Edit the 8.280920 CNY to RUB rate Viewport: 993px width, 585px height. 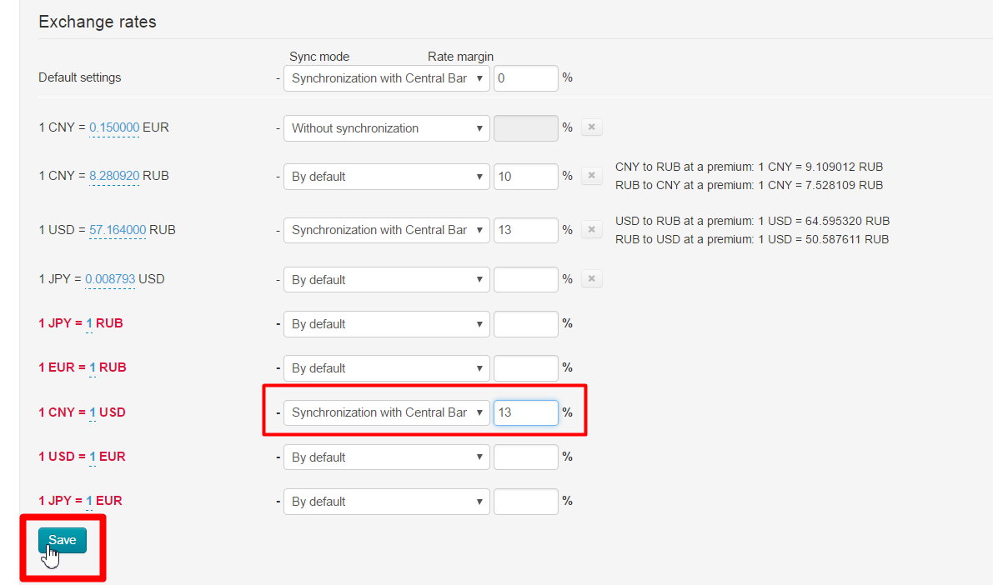114,175
